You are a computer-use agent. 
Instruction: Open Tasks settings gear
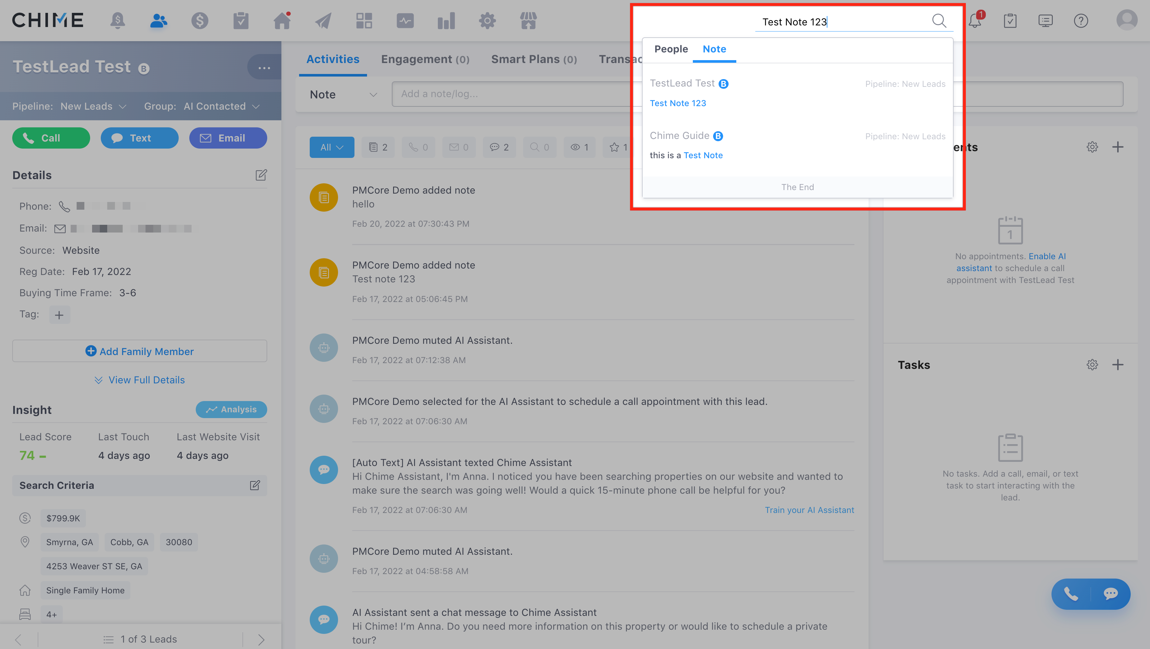tap(1092, 364)
